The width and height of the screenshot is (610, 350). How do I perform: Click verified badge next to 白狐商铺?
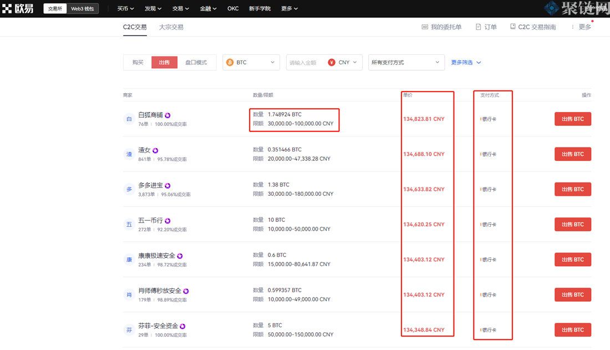(x=167, y=115)
